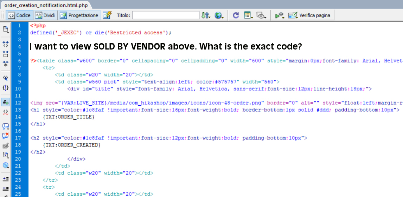The height and width of the screenshot is (197, 403).
Task: Click the img src icon-48-order.png line
Action: [x=216, y=103]
